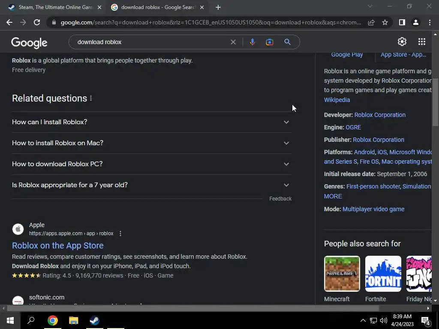The width and height of the screenshot is (439, 329).
Task: Click Multiplayer video game link
Action: click(373, 209)
